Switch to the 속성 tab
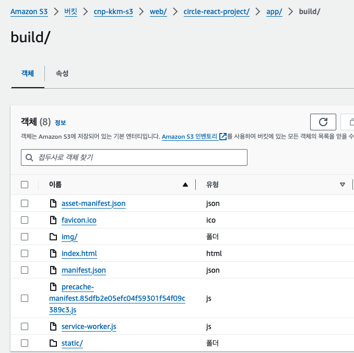The width and height of the screenshot is (354, 353). (62, 74)
